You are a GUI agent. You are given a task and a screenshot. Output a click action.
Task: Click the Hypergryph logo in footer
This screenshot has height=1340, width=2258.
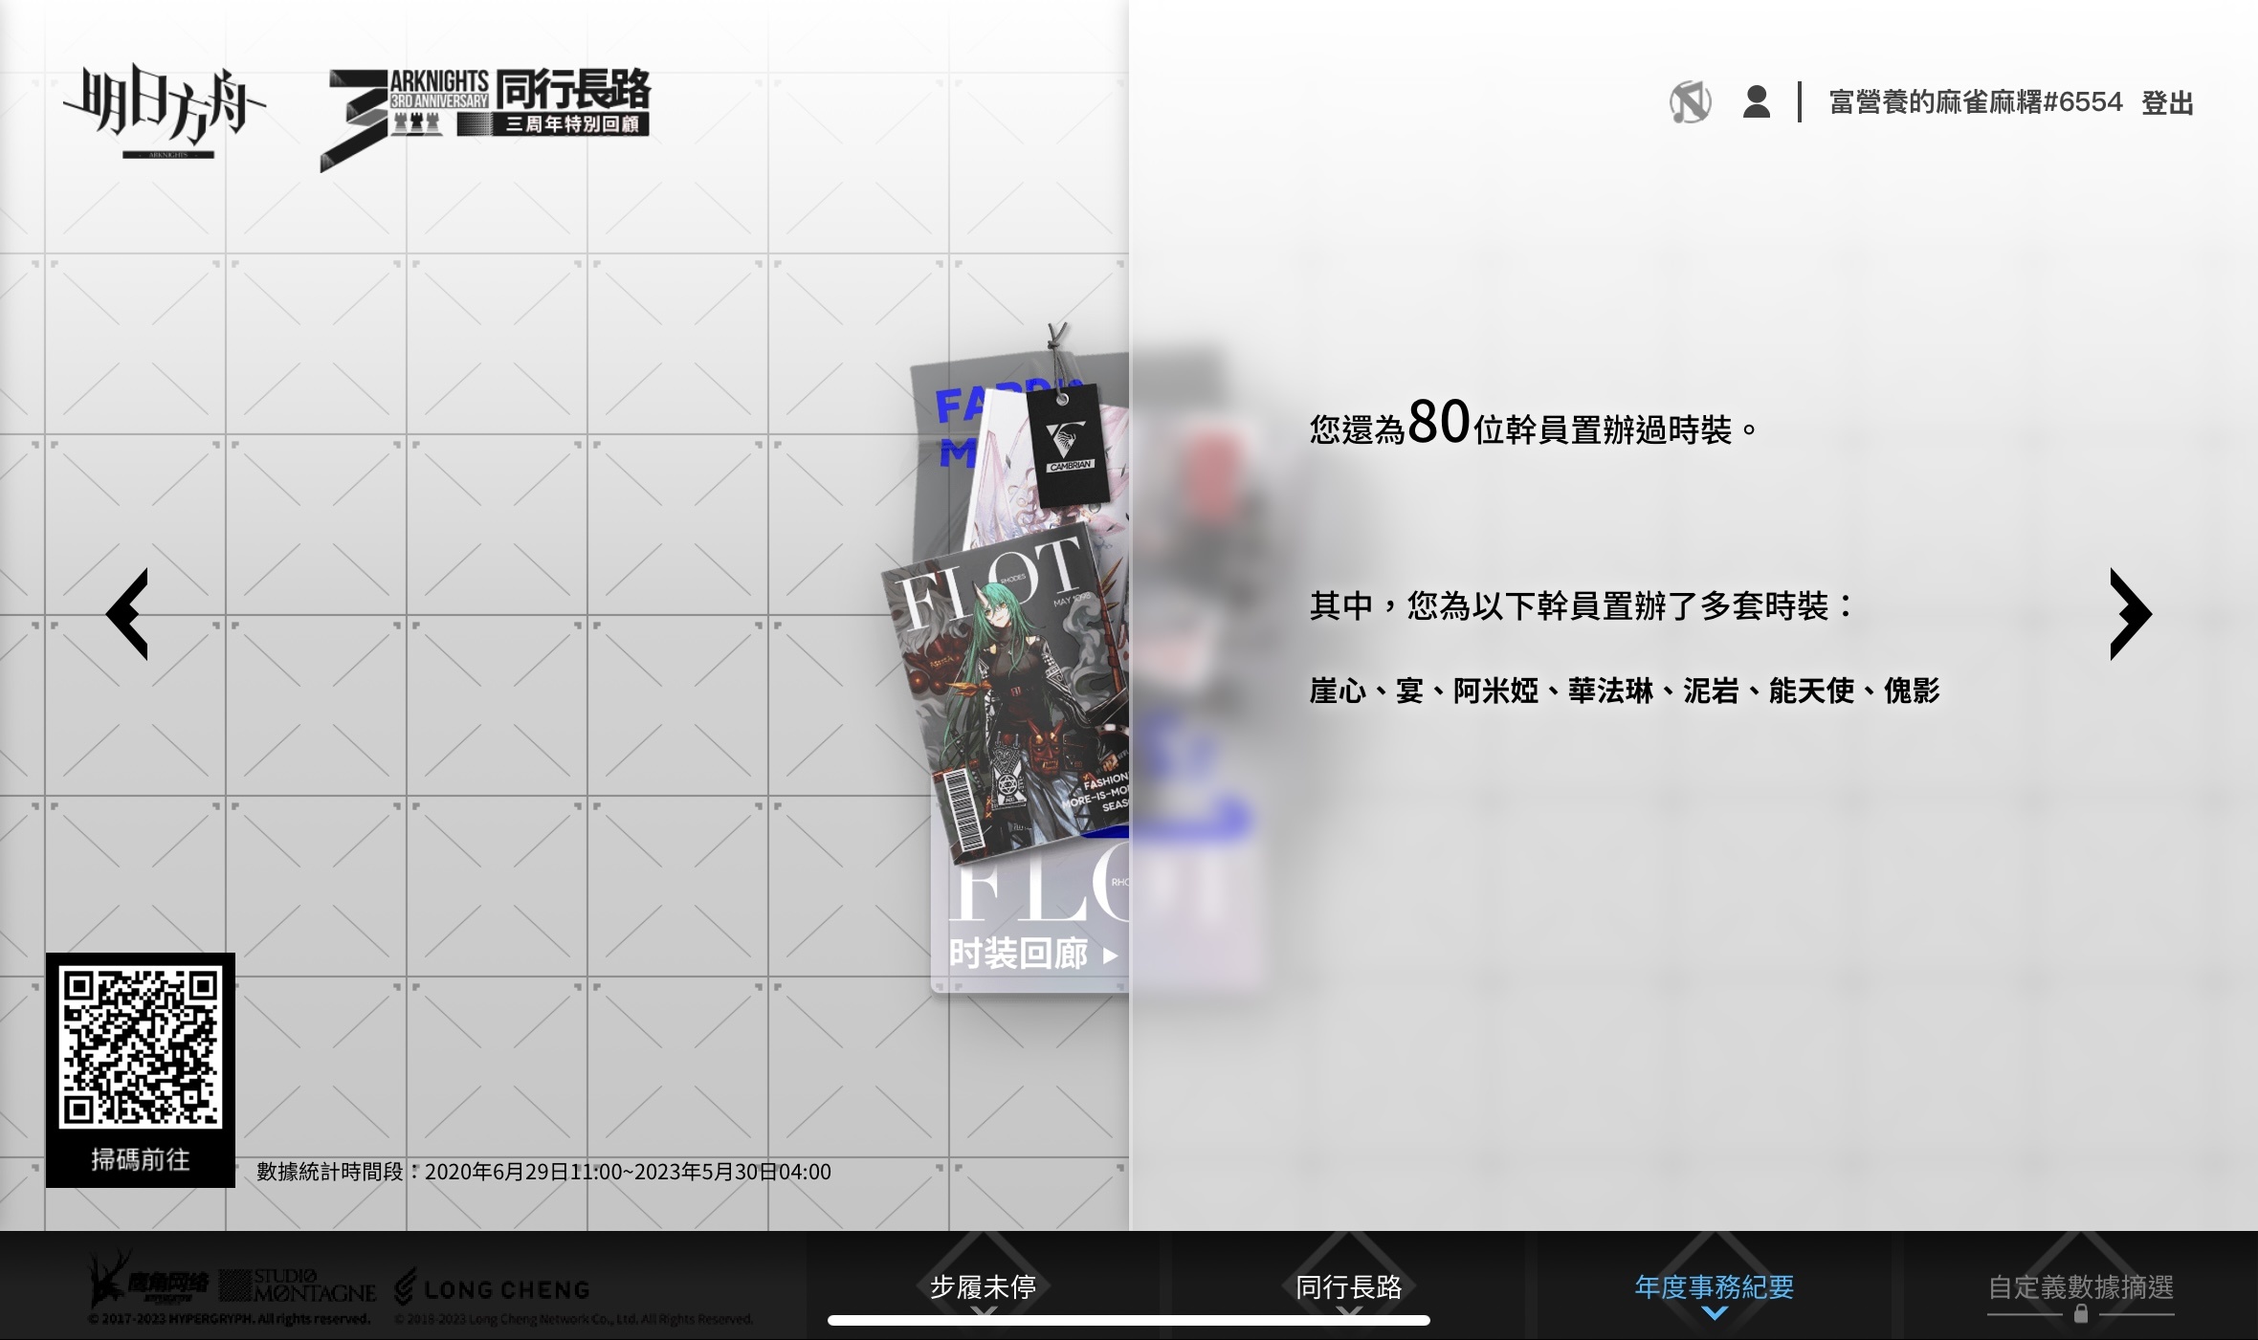[x=148, y=1282]
